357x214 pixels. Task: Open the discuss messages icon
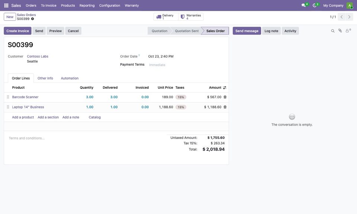coord(303,5)
